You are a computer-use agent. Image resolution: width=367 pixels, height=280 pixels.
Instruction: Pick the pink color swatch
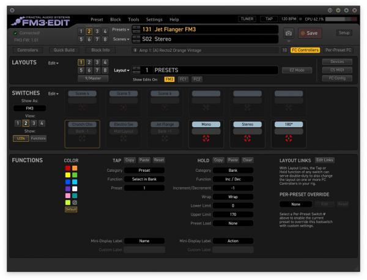(x=68, y=196)
